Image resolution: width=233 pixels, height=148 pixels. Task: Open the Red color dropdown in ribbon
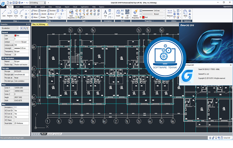pyautogui.click(x=164, y=17)
